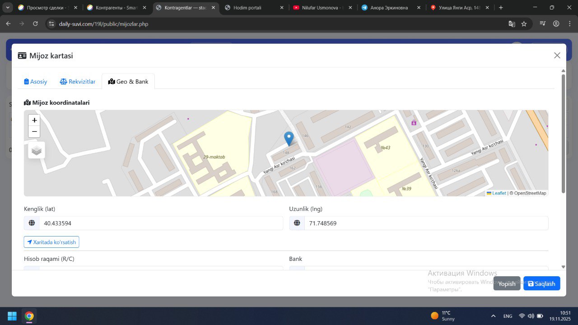Viewport: 578px width, 325px height.
Task: Open the Rekvizitlar tab
Action: point(78,82)
